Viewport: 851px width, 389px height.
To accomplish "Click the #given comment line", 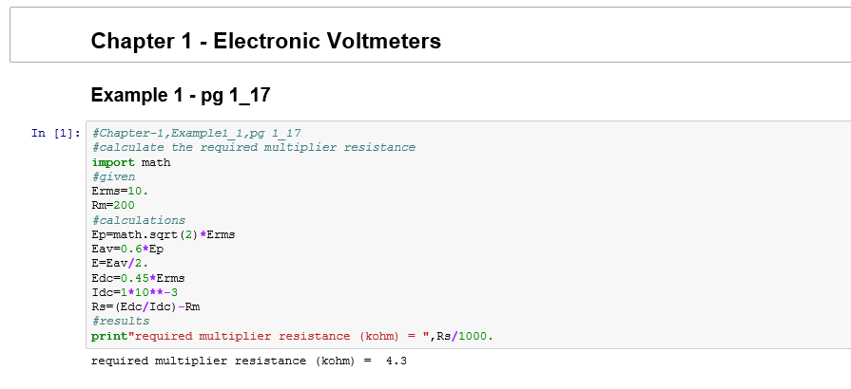I will tap(113, 176).
